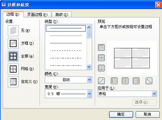Toggle the bottom border button in preview
Image resolution: width=162 pixels, height=120 pixels.
point(101,68)
